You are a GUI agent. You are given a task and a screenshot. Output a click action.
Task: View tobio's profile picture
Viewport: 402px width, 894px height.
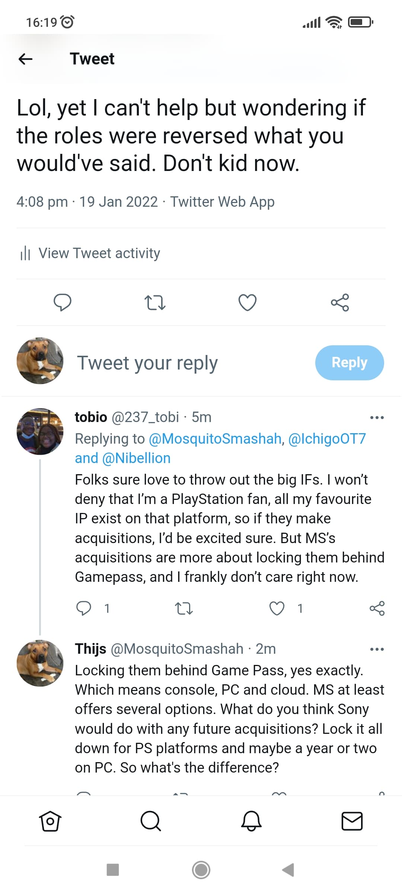[40, 431]
